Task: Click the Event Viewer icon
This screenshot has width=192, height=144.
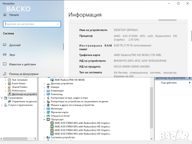Action: pos(9,83)
